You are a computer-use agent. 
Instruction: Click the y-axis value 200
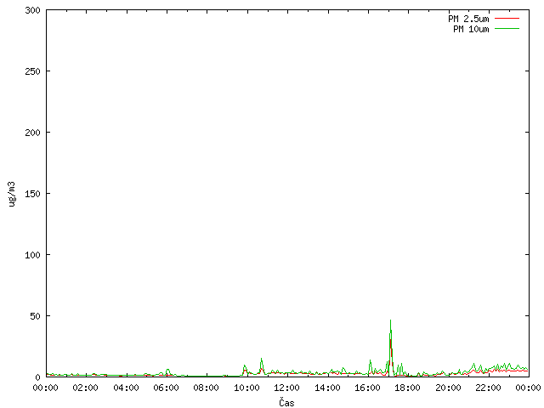(32, 133)
